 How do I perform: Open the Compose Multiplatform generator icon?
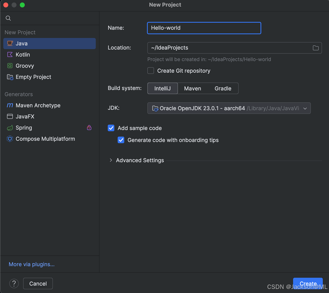10,139
